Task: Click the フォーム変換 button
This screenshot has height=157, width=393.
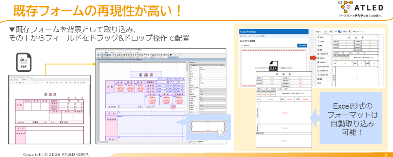Action: click(x=302, y=46)
